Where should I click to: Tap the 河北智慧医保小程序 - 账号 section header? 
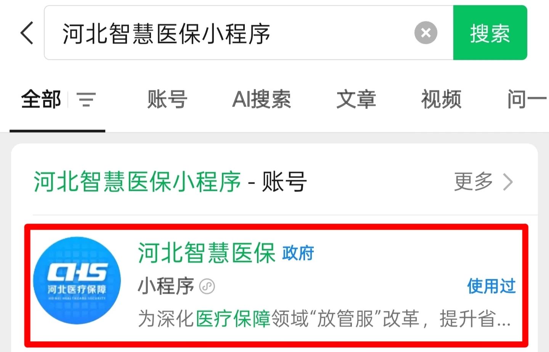[170, 181]
